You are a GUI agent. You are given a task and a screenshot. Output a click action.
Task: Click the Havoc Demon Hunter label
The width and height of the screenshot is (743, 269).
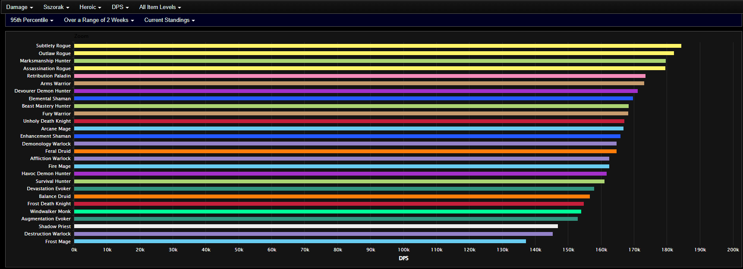pos(46,173)
